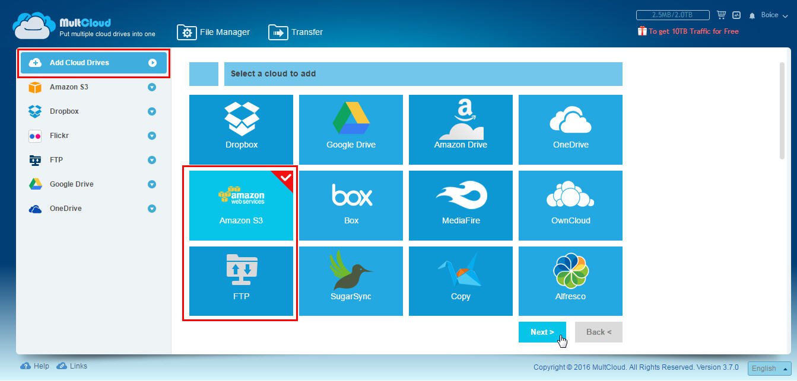Click the content panel vertical scrollbar
Image resolution: width=797 pixels, height=381 pixels.
coord(782,110)
